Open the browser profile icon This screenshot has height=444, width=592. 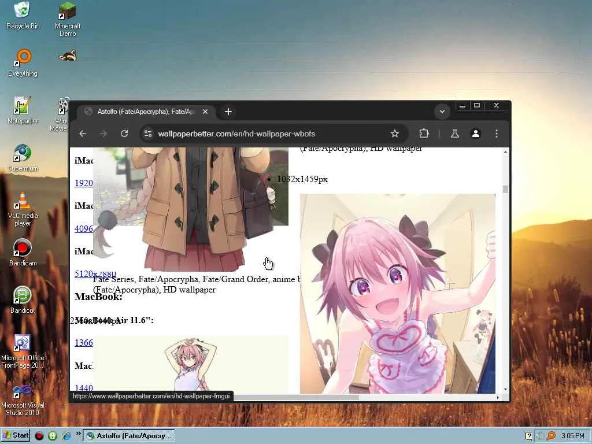coord(476,134)
